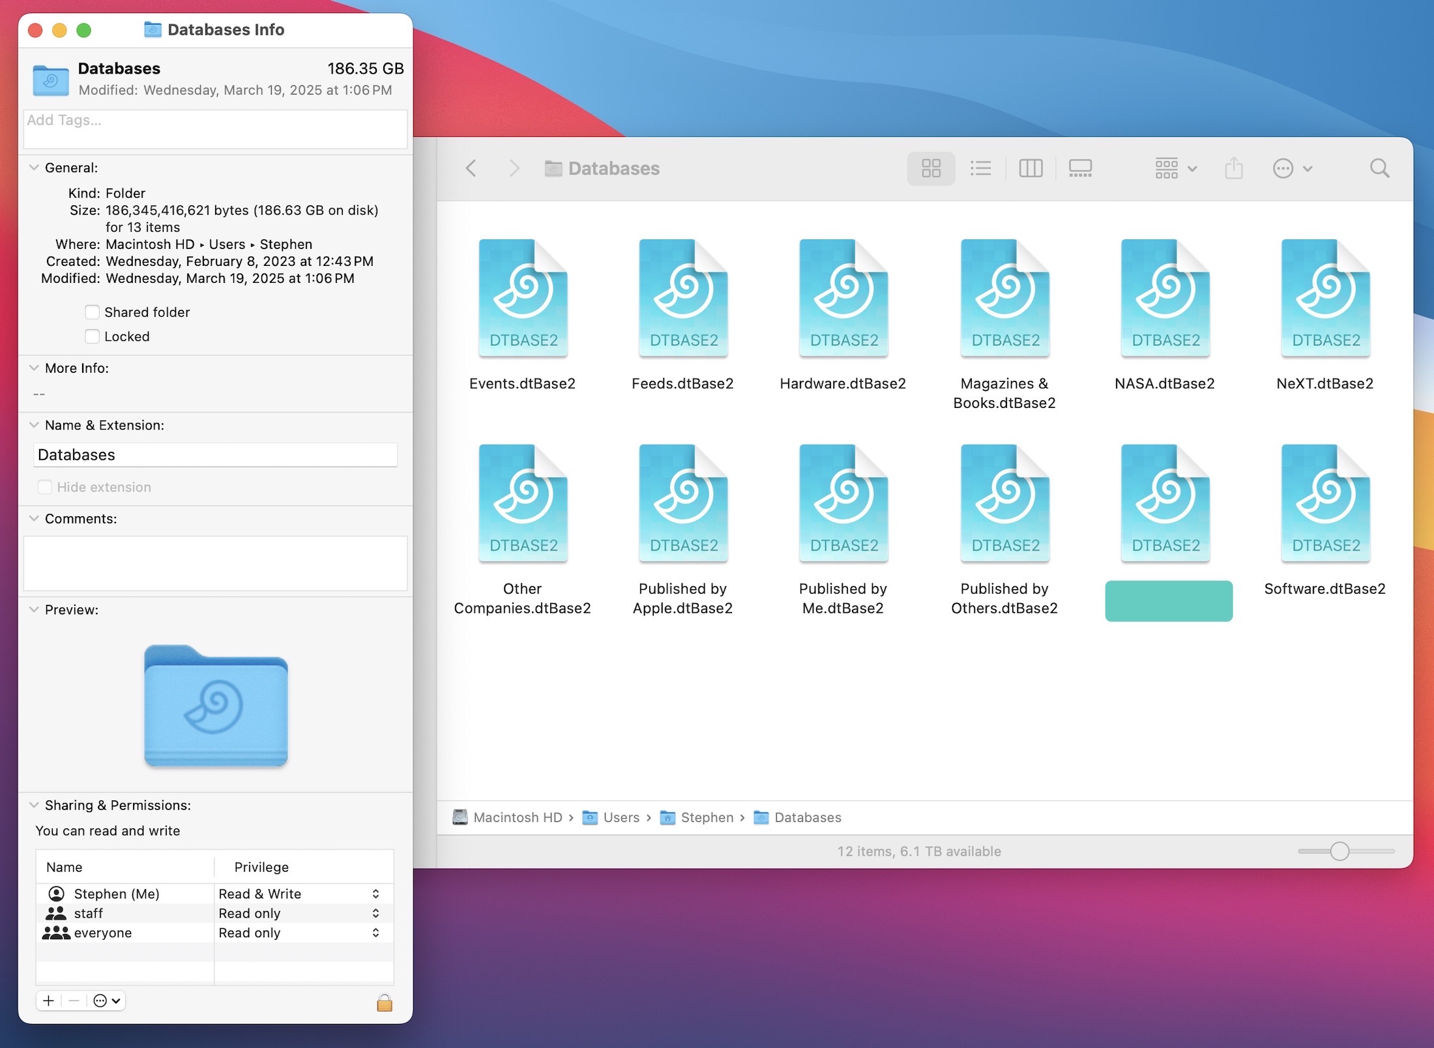Click the Share toolbar button in Finder
Screen dimensions: 1434x1048
click(x=1233, y=168)
